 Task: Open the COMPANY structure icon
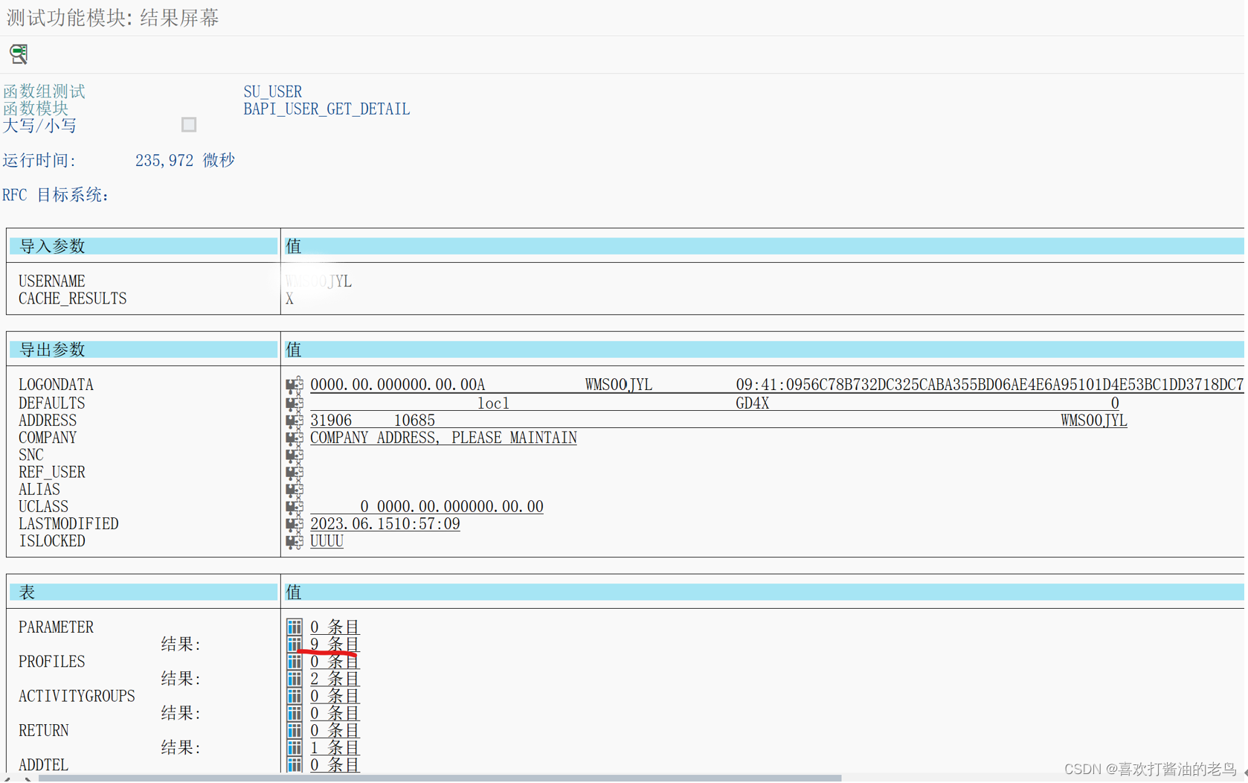pos(295,438)
